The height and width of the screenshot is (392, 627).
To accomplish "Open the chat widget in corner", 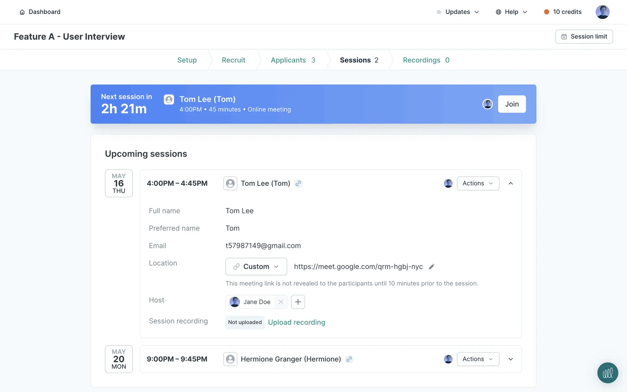I will (x=607, y=373).
